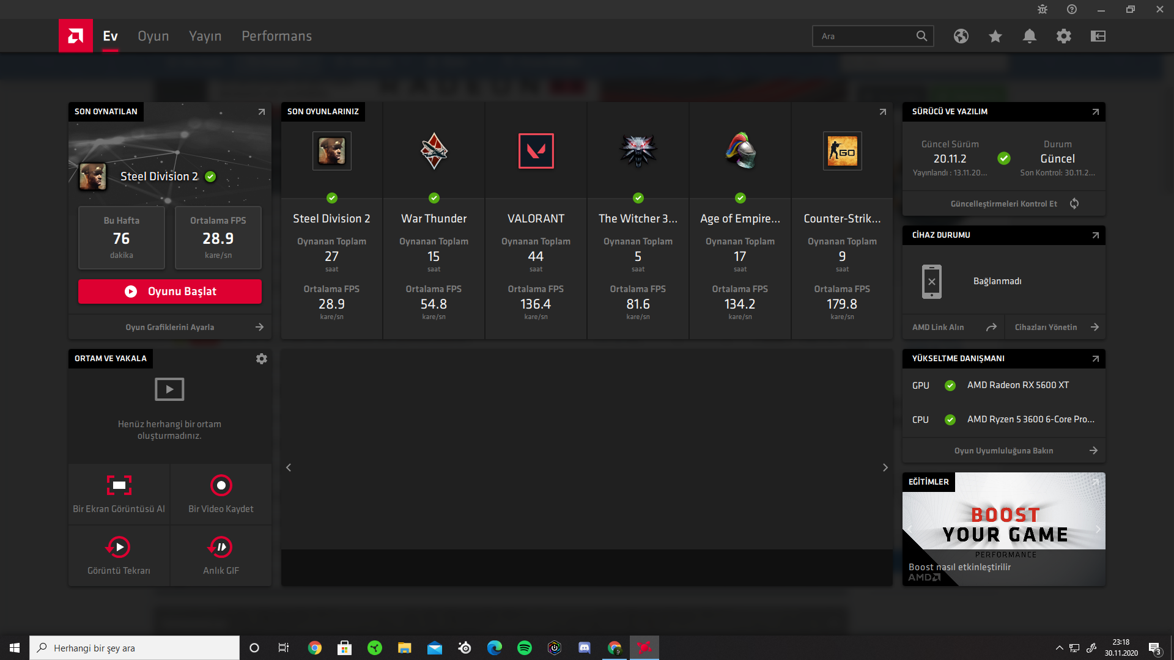Toggle the sidebar panel icon
Screen dimensions: 1174x660
click(1098, 36)
